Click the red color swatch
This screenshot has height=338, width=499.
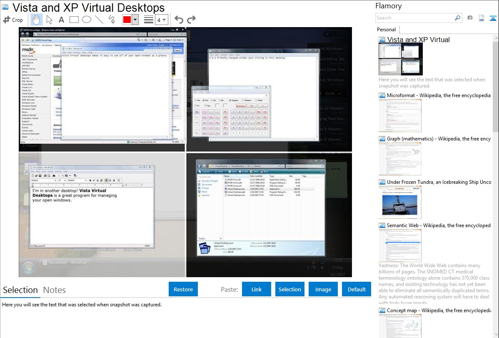(127, 20)
